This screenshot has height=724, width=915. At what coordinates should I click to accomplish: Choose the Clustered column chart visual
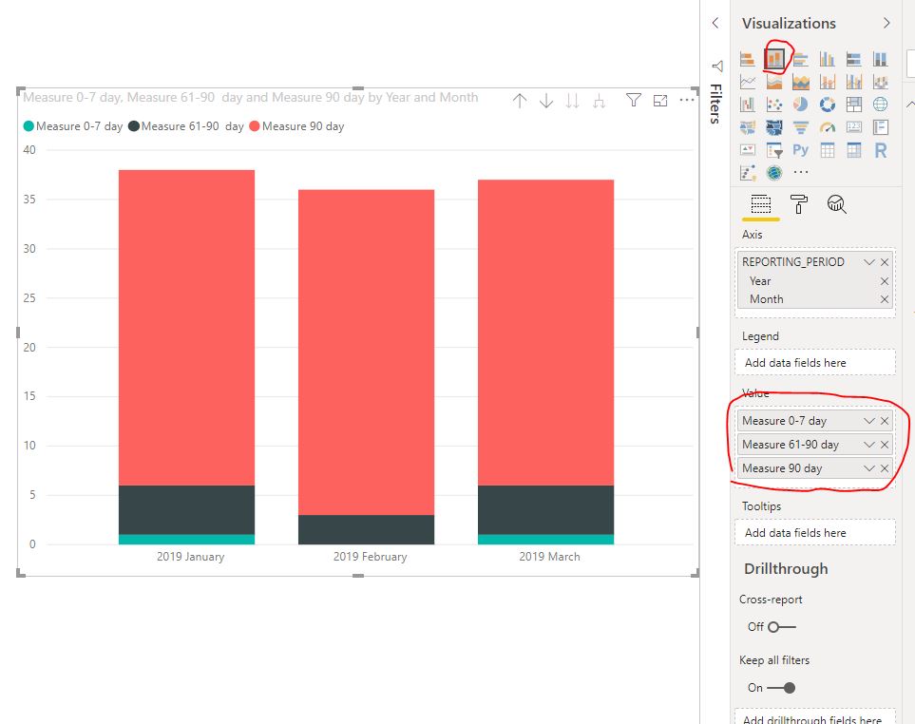click(x=827, y=59)
